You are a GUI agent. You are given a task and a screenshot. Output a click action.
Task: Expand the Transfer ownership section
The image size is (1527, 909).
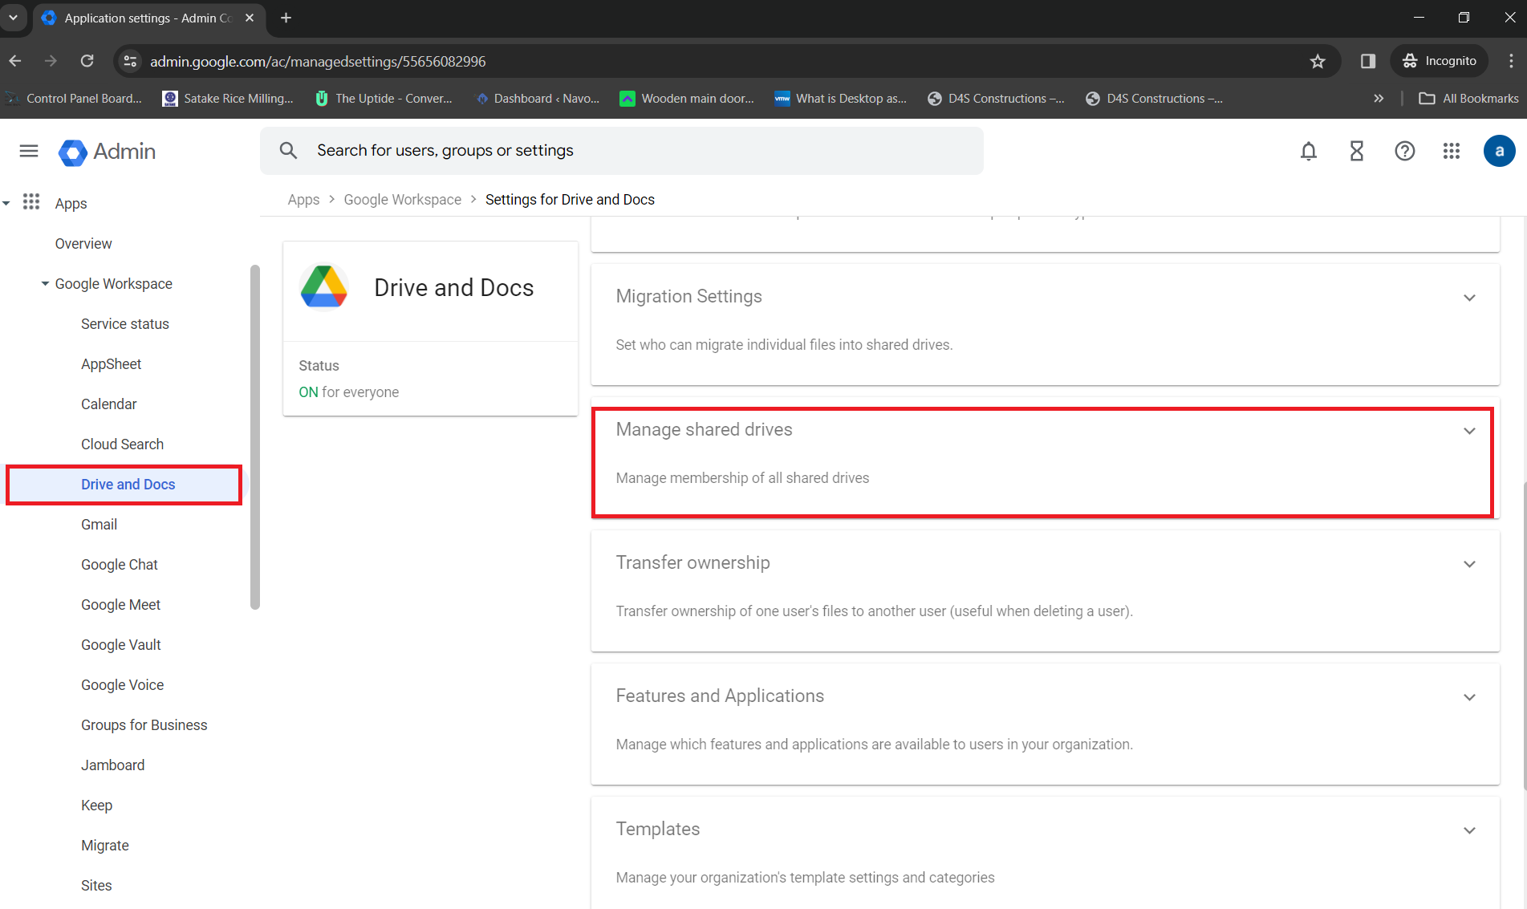pyautogui.click(x=1470, y=564)
